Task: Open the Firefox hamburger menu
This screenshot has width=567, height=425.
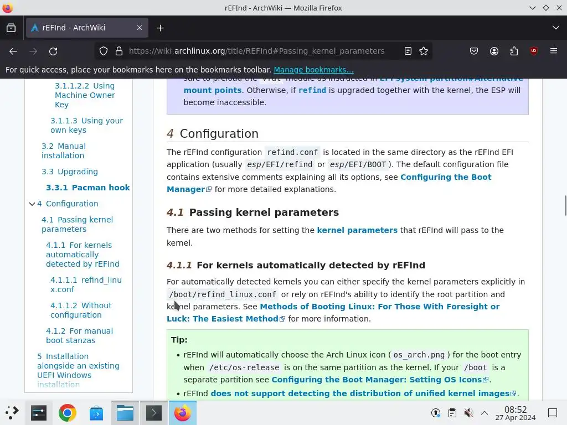Action: click(x=554, y=51)
